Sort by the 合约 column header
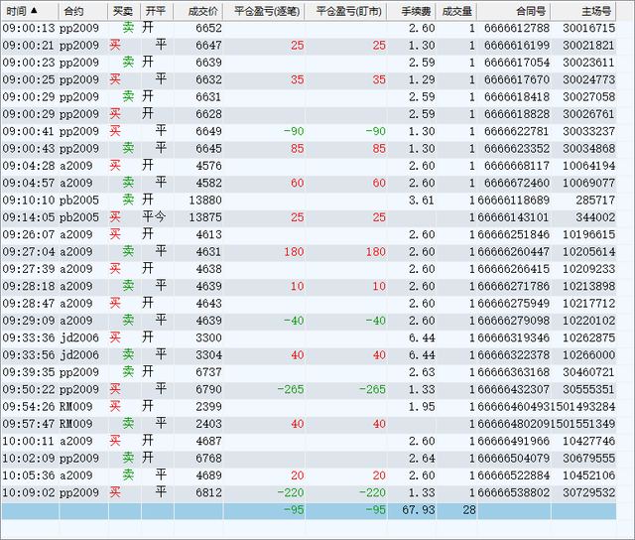635x540 pixels. (73, 12)
